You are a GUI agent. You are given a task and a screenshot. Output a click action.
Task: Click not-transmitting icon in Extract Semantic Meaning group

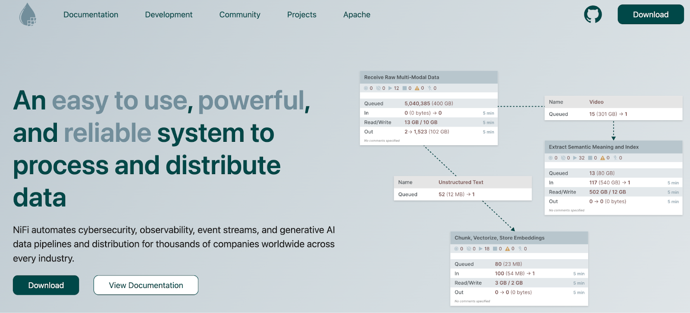563,158
